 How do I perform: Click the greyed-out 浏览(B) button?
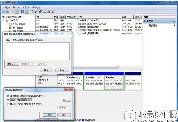pyautogui.click(x=64, y=107)
